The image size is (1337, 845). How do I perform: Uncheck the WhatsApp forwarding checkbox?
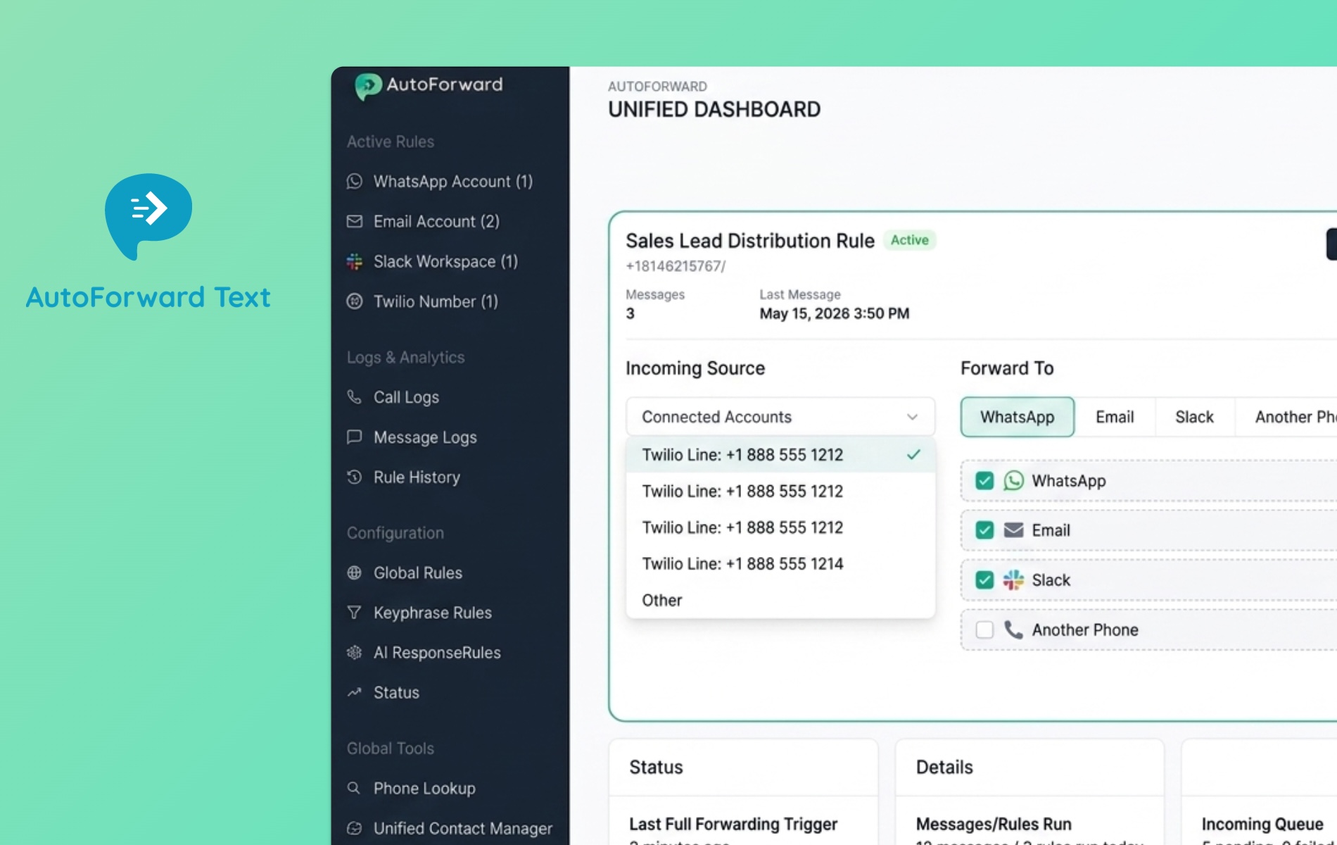(984, 481)
